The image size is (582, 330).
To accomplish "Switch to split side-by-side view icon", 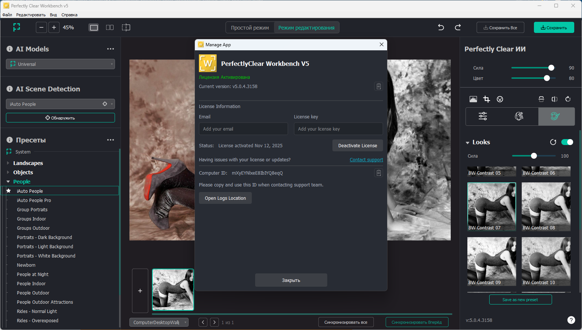I will pyautogui.click(x=110, y=27).
